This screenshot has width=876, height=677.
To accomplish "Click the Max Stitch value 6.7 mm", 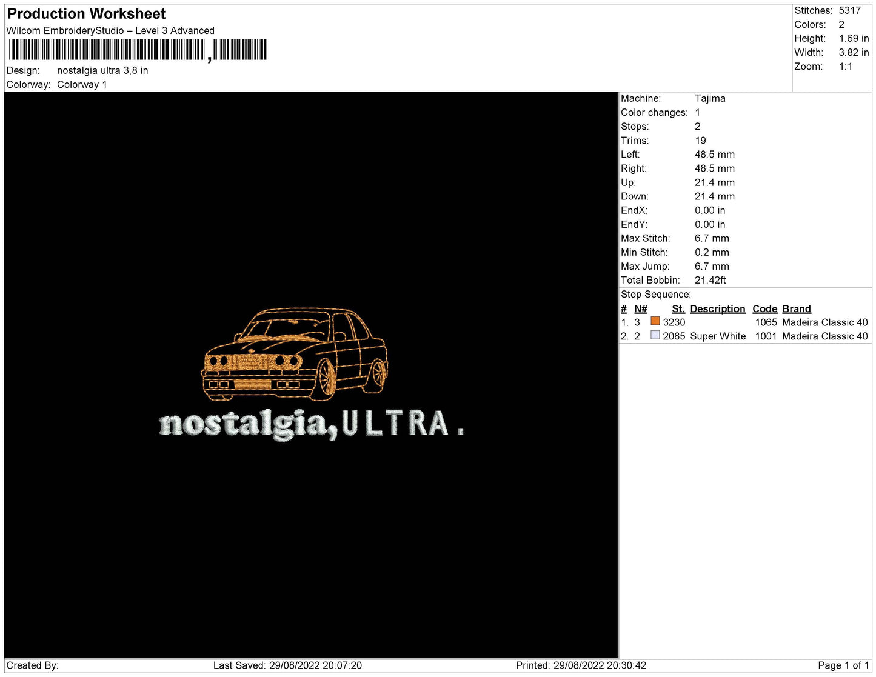I will (712, 238).
